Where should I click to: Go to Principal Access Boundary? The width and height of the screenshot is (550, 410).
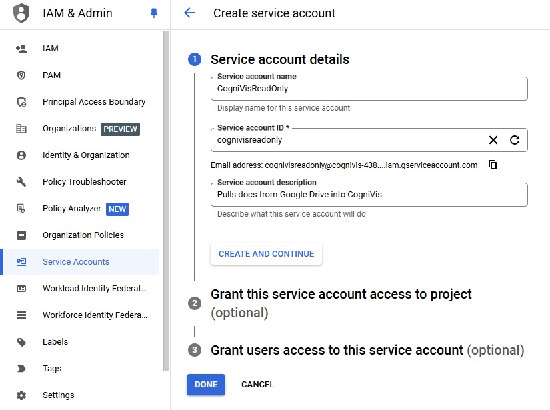[93, 102]
